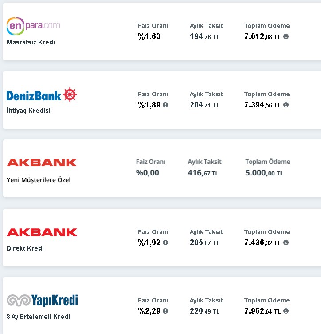Show info for YapıKredi 7.962,64 TL total
Viewport: 321px width, 334px height.
point(286,311)
